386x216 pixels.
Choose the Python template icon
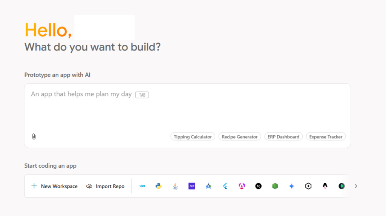click(159, 186)
